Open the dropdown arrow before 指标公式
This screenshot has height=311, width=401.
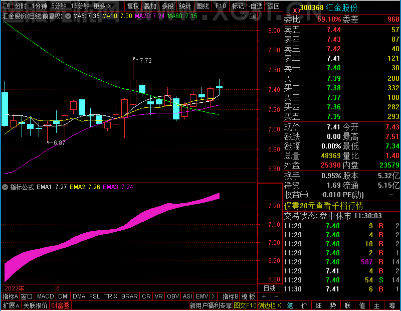point(5,187)
